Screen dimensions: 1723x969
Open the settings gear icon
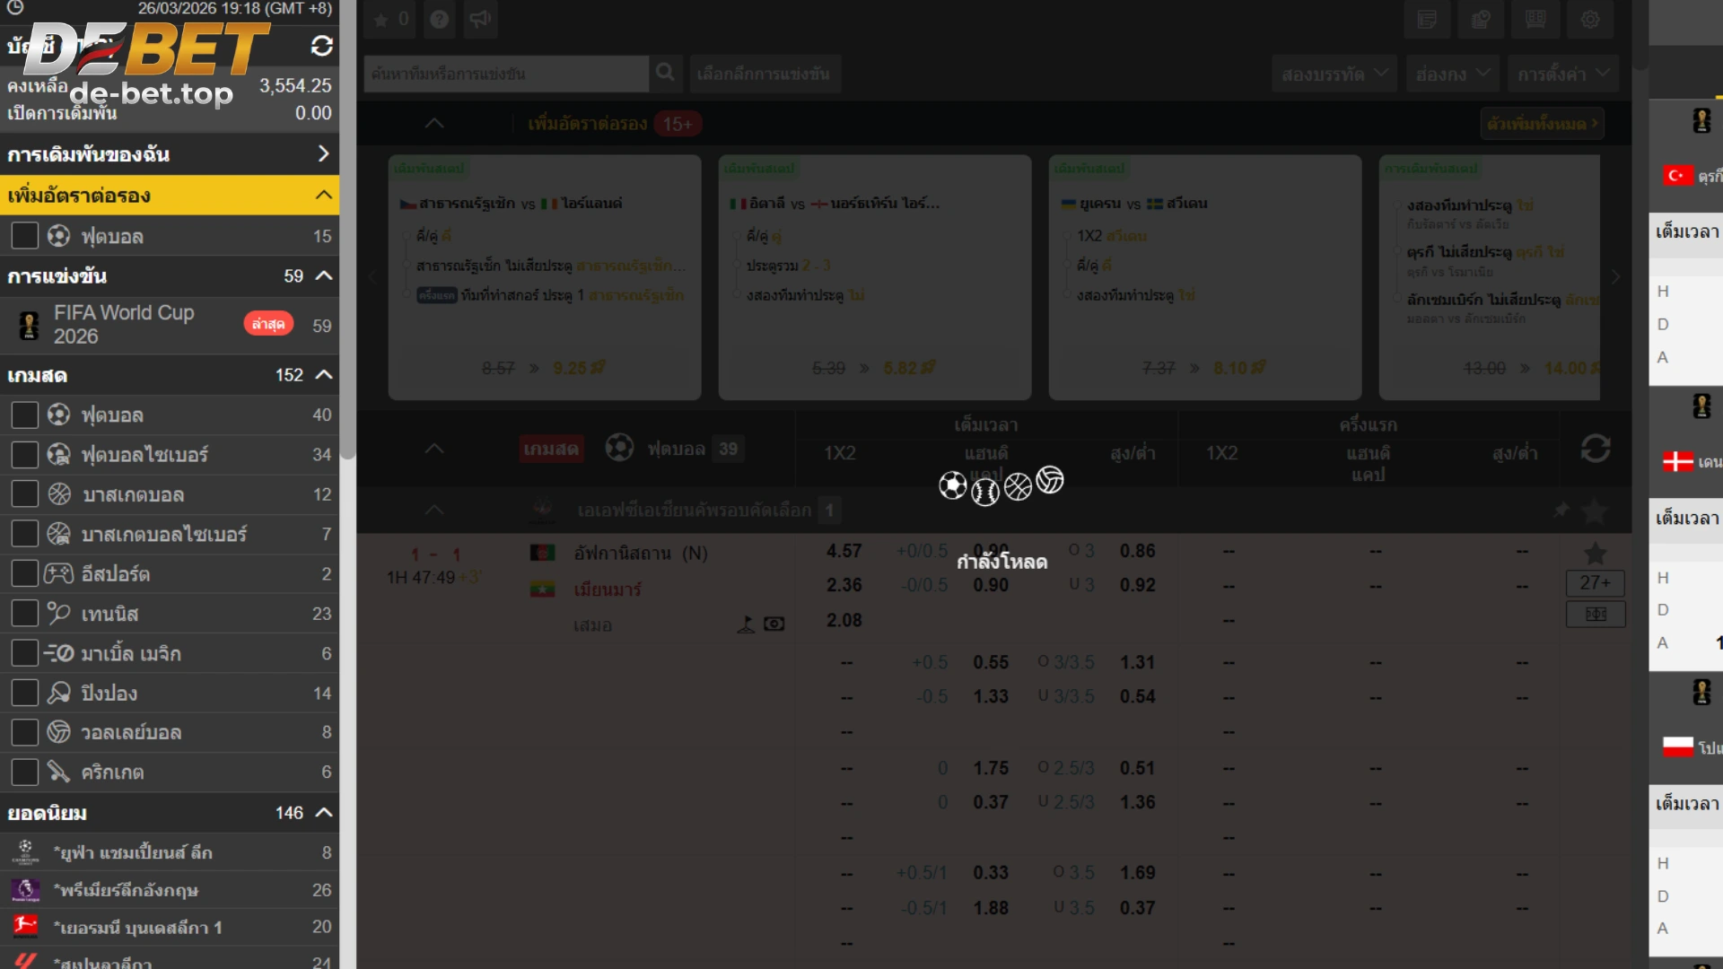point(1589,19)
